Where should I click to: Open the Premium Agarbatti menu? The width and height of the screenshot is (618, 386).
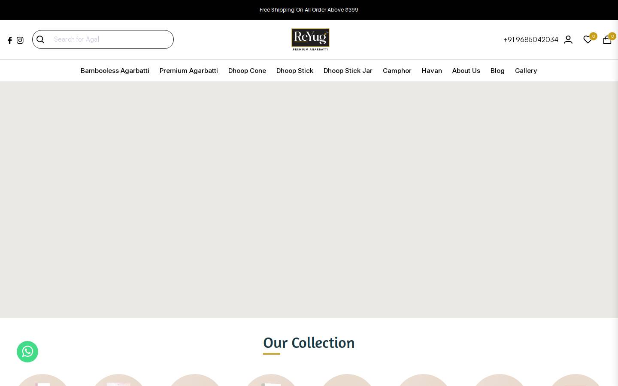(189, 70)
